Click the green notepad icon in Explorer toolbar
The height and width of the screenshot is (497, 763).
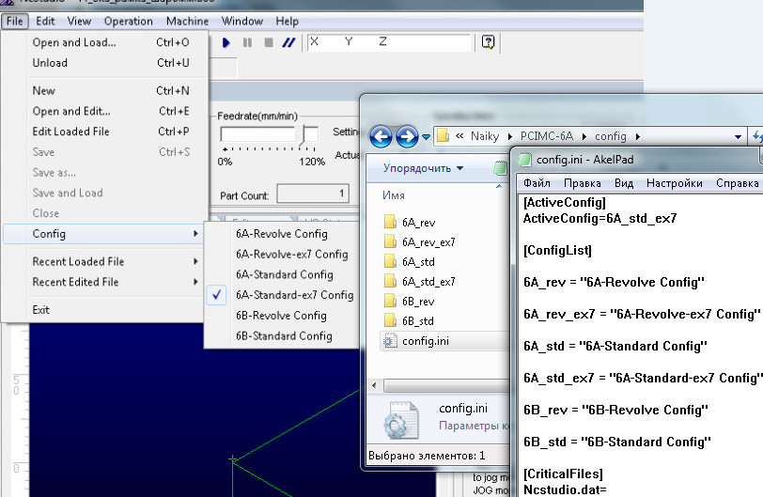tap(500, 168)
